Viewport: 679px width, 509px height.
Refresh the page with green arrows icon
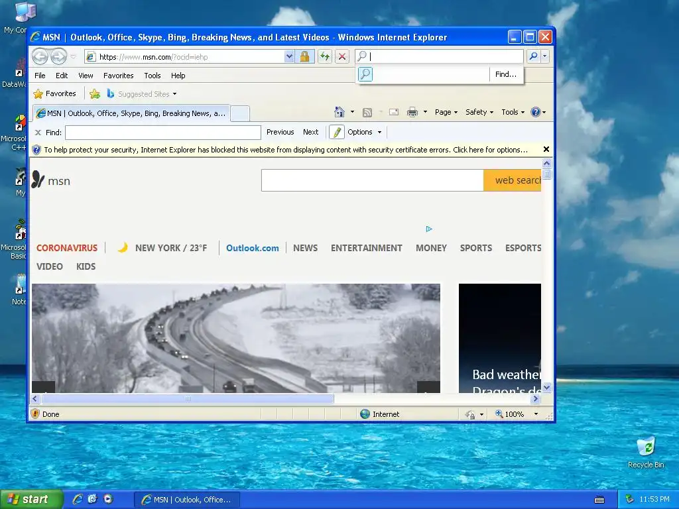[x=325, y=57]
